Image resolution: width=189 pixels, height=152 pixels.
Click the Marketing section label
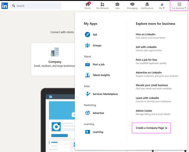[x=90, y=105]
